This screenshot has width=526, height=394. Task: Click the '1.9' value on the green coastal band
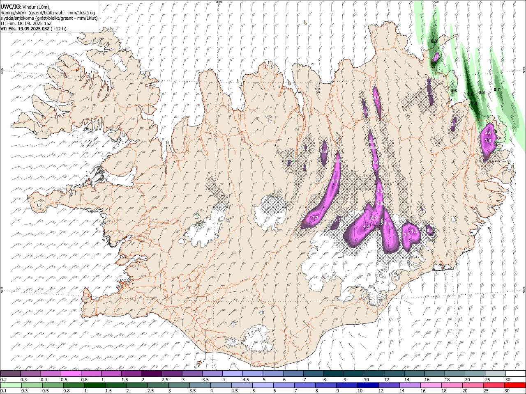[474, 104]
